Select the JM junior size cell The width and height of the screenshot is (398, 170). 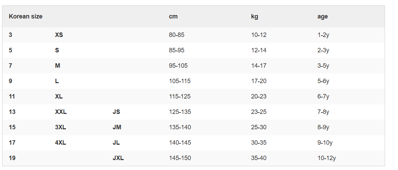117,127
